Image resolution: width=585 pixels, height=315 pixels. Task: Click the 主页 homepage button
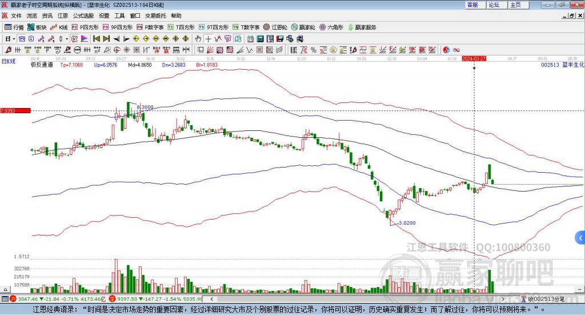pyautogui.click(x=518, y=5)
